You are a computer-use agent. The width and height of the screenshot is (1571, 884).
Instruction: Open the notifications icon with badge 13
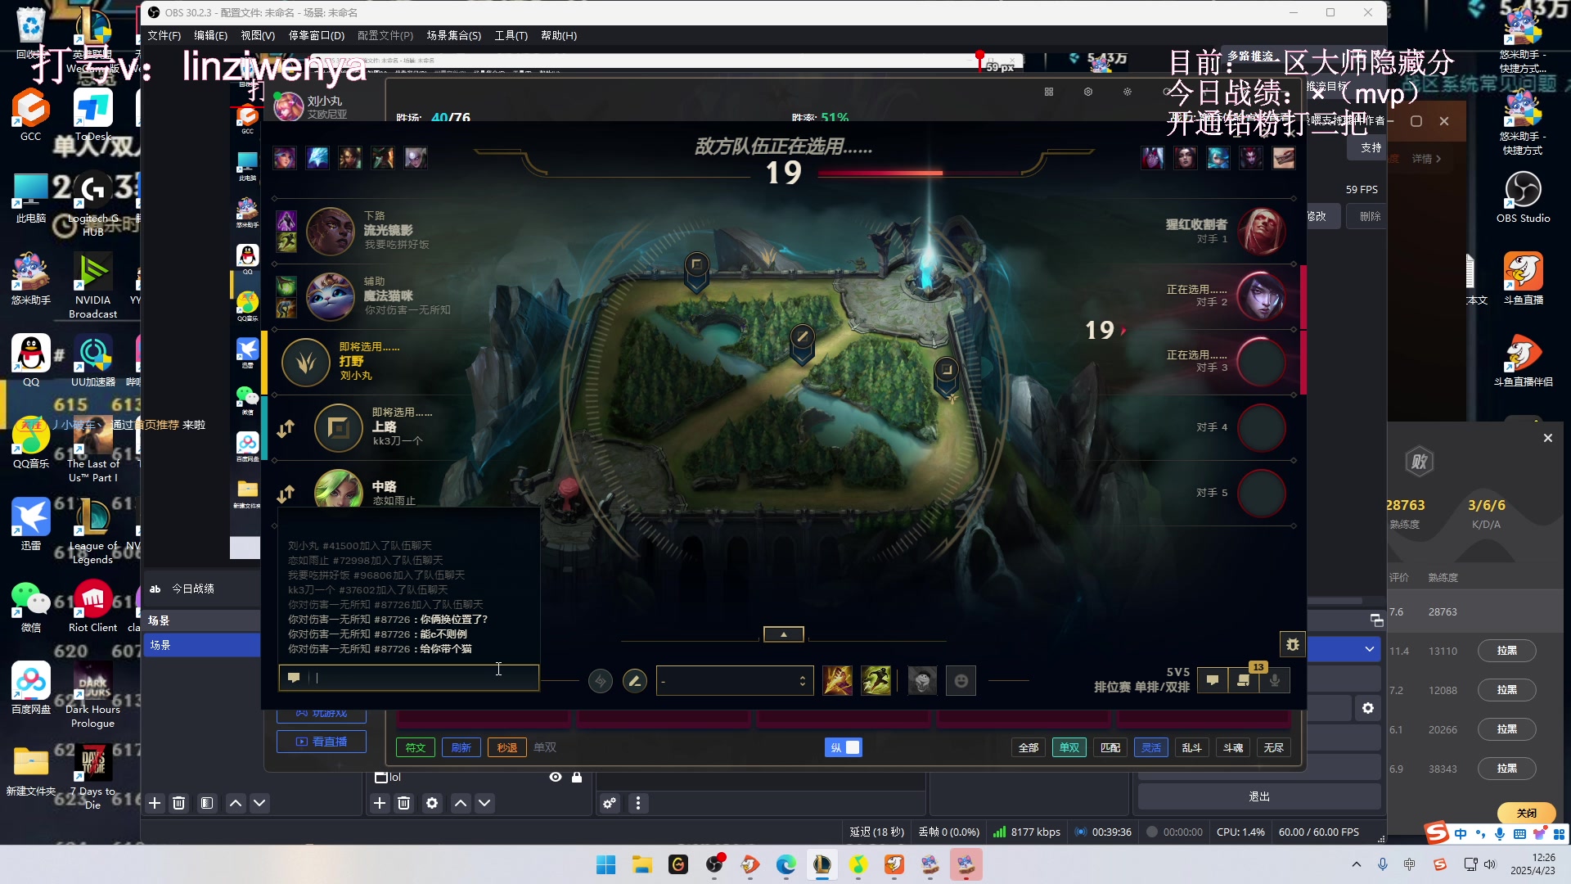click(1244, 680)
